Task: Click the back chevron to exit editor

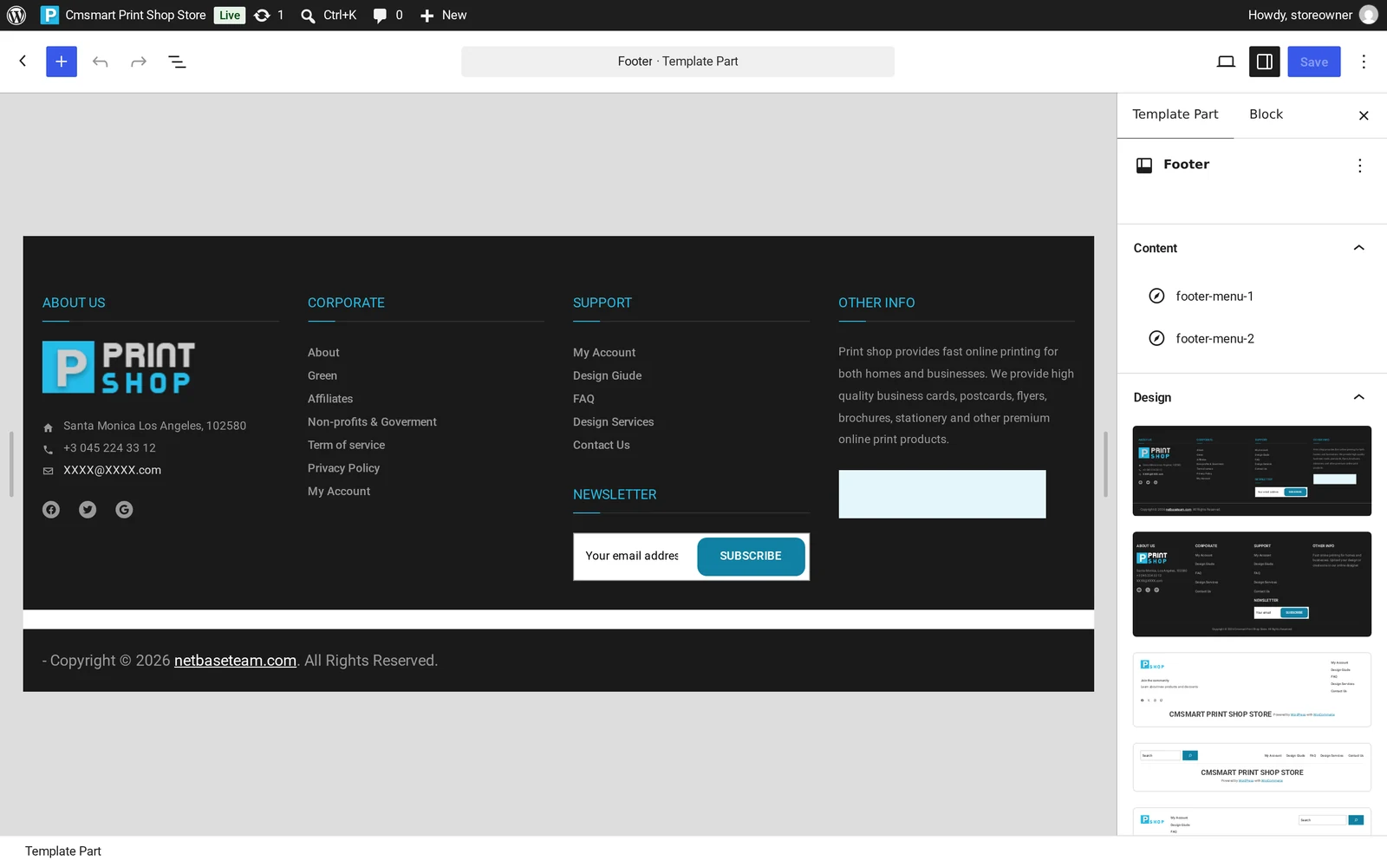Action: 23,61
